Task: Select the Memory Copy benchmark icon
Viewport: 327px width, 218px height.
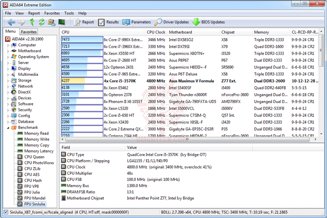Action: pyautogui.click(x=20, y=145)
